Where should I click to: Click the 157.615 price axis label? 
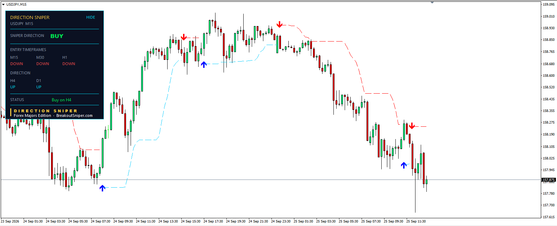(549, 217)
